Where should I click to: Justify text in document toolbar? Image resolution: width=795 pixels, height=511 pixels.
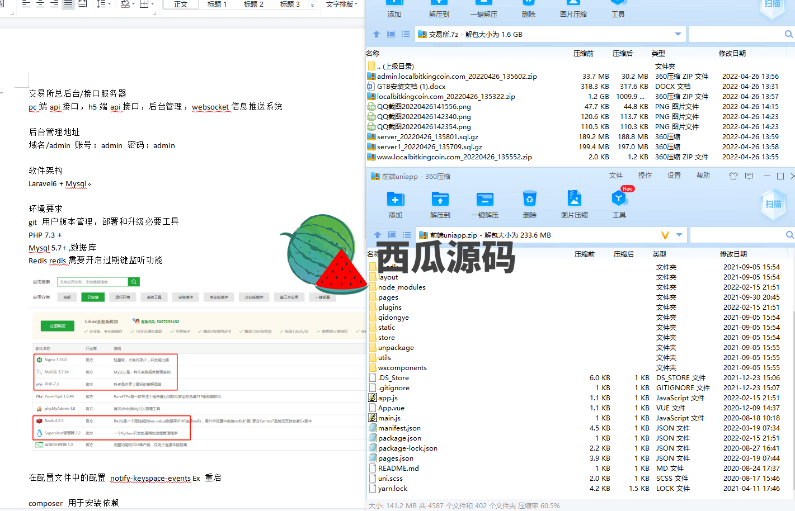click(x=68, y=4)
